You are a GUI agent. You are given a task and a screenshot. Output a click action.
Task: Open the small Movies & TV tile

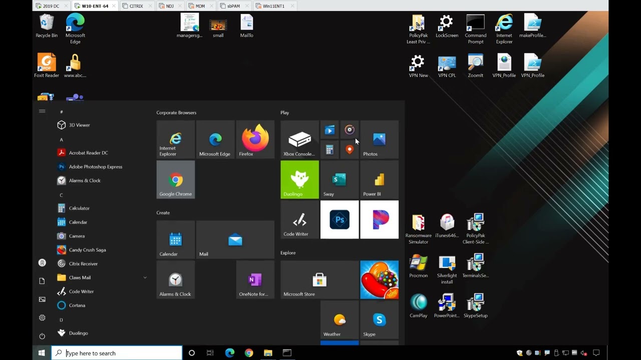click(330, 130)
